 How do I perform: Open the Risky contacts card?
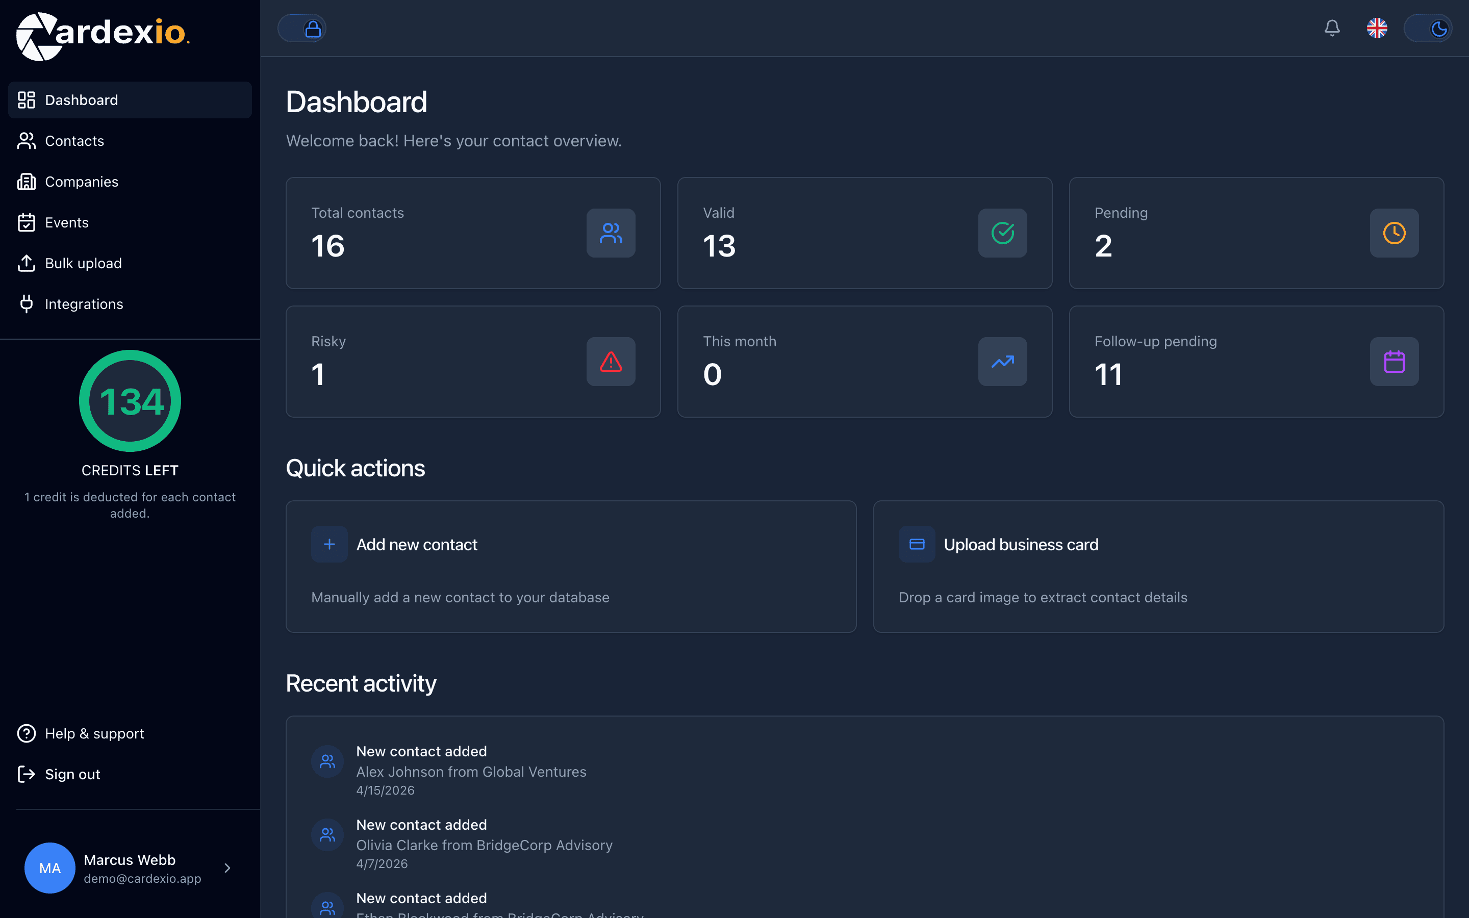[473, 362]
